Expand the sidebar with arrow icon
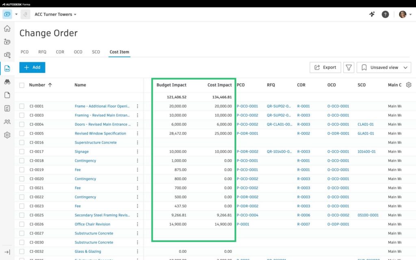The height and width of the screenshot is (260, 416). (7, 252)
